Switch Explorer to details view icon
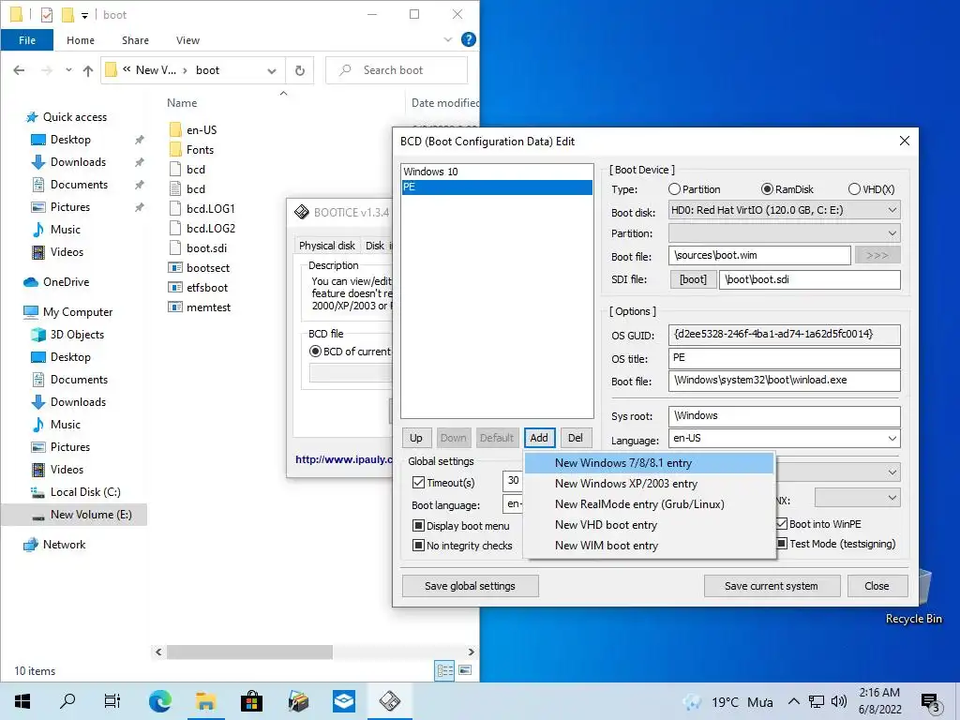 [x=445, y=670]
